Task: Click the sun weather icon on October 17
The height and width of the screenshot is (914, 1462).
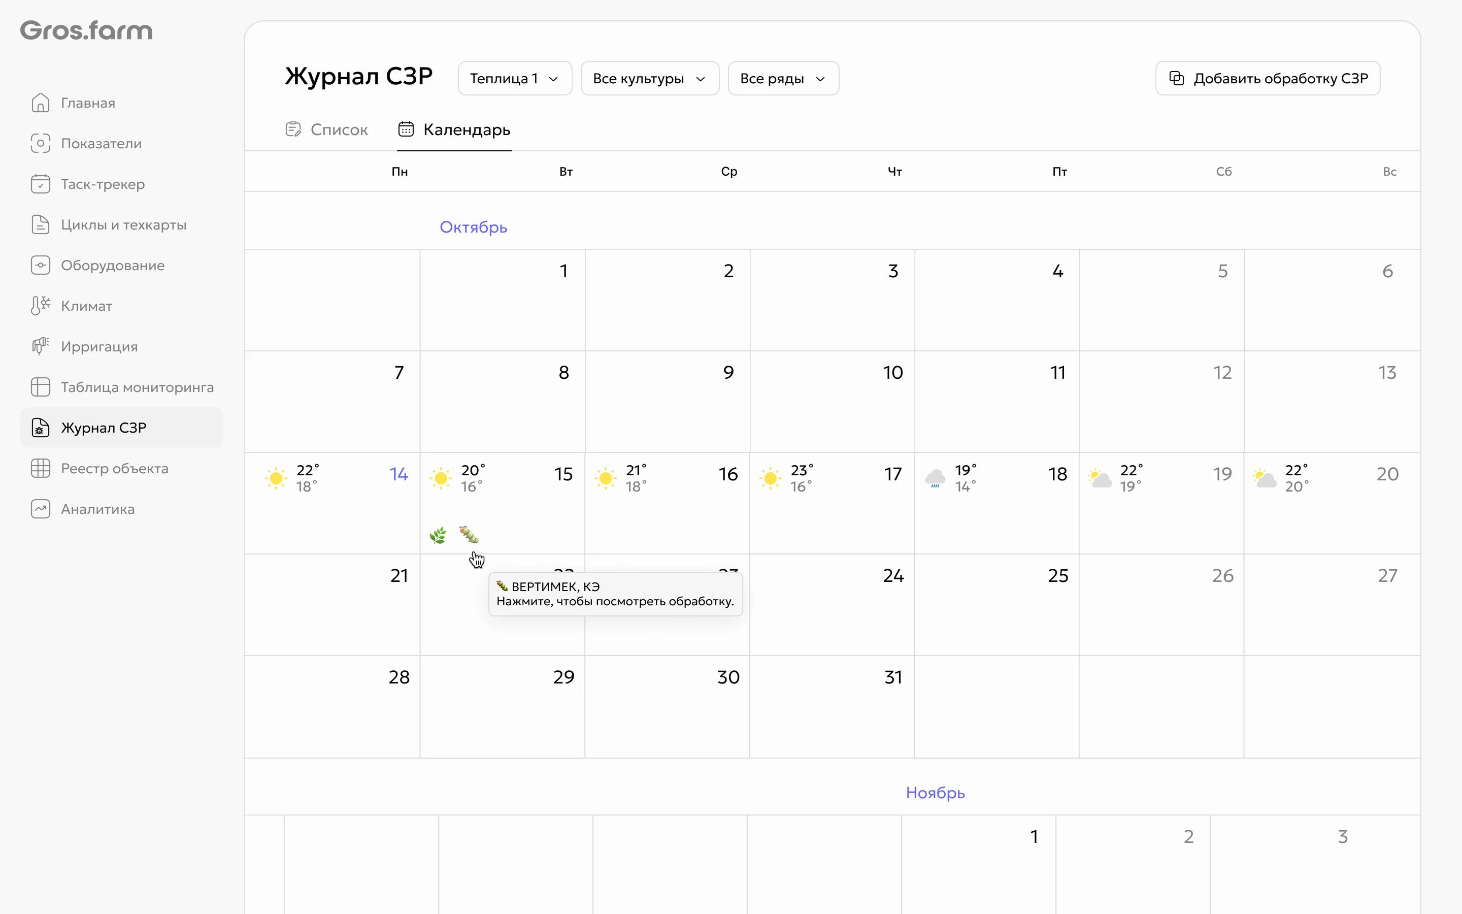Action: coord(771,478)
